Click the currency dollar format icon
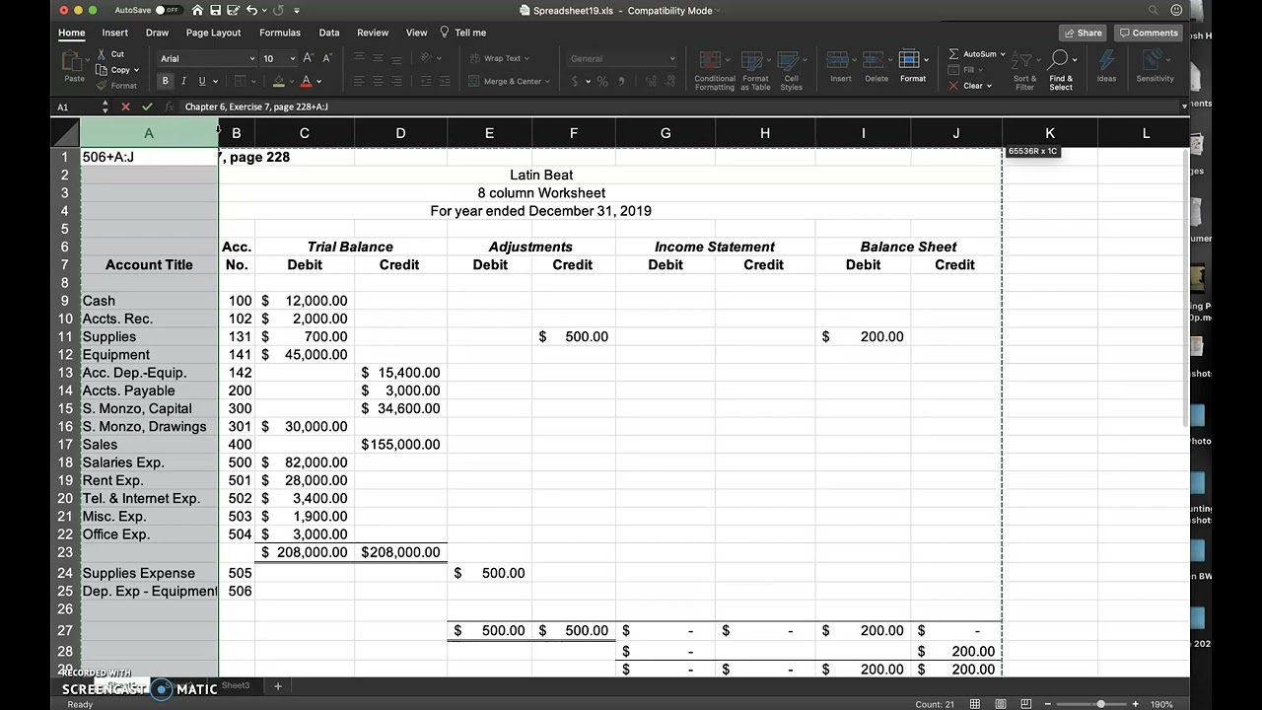This screenshot has height=710, width=1262. (x=576, y=82)
